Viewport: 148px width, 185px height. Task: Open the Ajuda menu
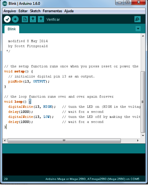point(69,11)
